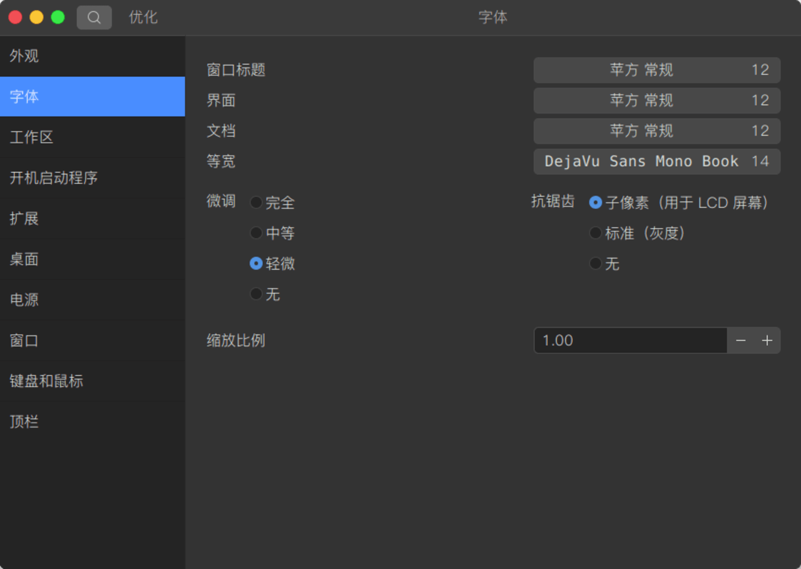The height and width of the screenshot is (569, 801).
Task: Increase scaling factor with plus button
Action: 767,340
